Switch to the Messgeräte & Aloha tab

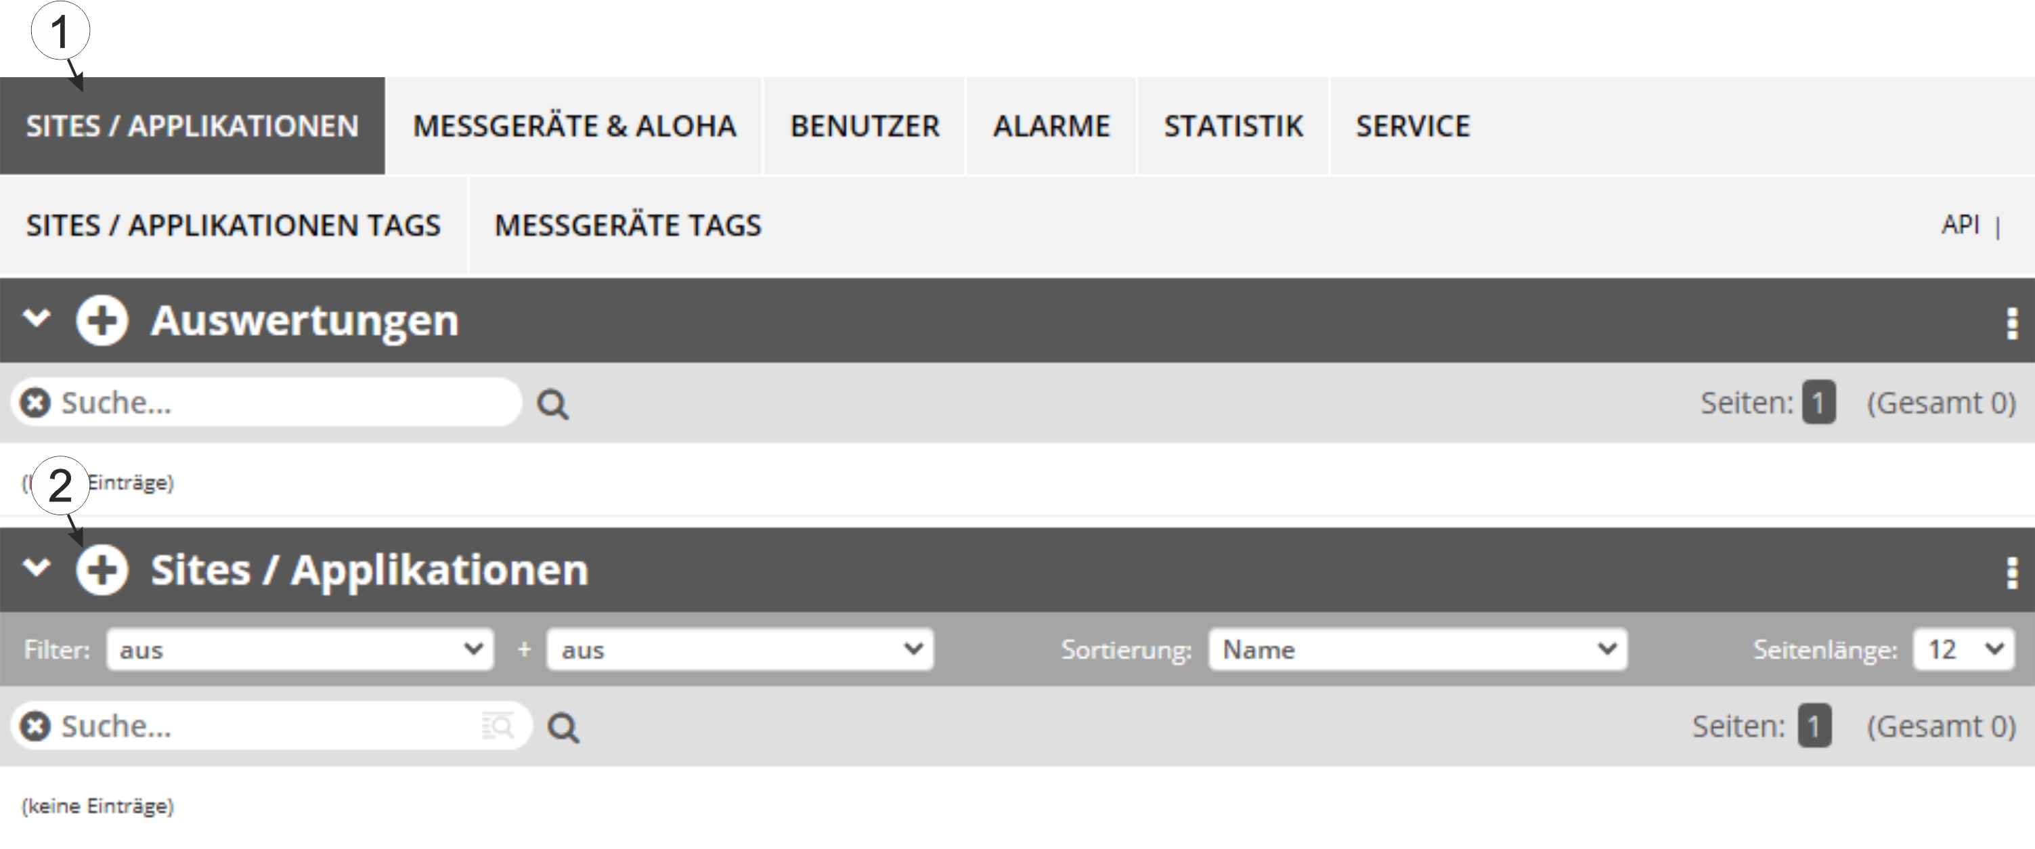574,127
